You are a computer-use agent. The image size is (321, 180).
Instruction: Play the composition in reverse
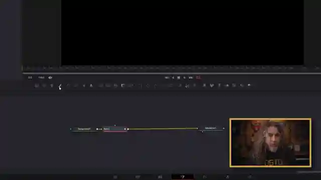tap(173, 77)
